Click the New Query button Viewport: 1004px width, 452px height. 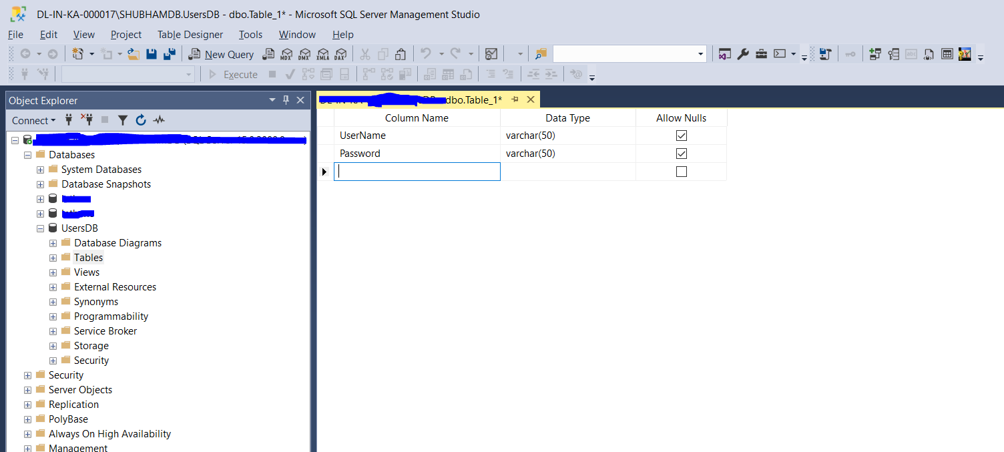[x=222, y=54]
